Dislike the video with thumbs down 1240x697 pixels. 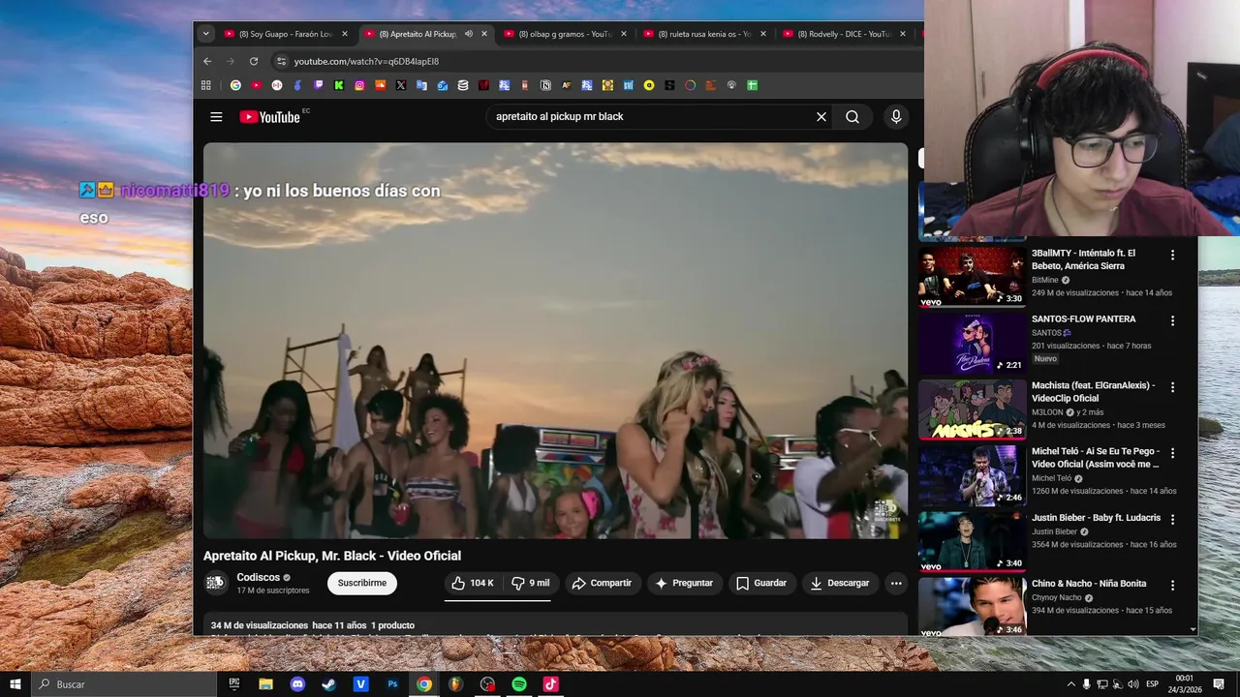[x=530, y=583]
